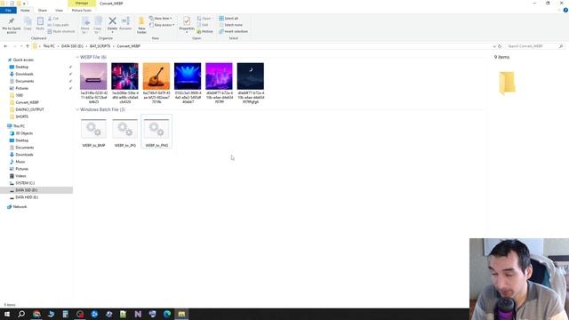Open OneNote from the taskbar
569x320 pixels.
click(138, 314)
